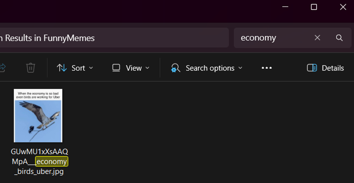Expand the Search options dropdown chevron
The width and height of the screenshot is (354, 183).
[240, 68]
